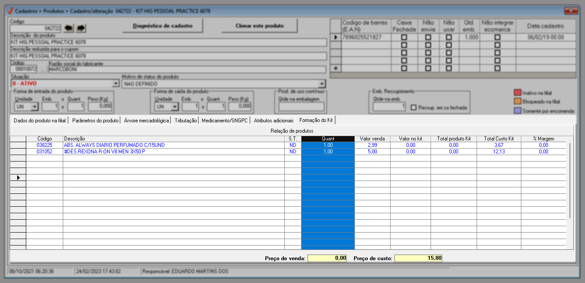Check Não usar in the asterisk new row

(x=449, y=68)
